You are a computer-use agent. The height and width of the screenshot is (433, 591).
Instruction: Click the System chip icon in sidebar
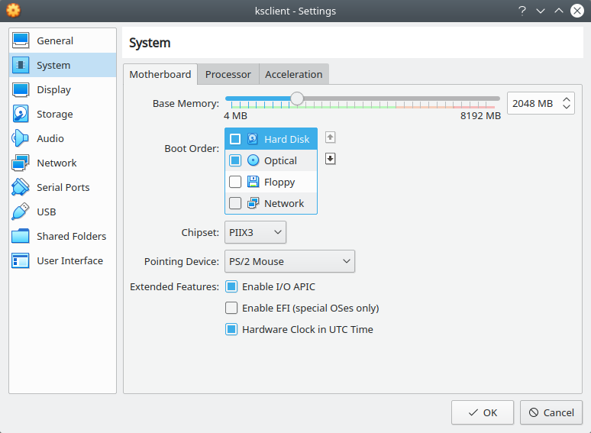(21, 65)
